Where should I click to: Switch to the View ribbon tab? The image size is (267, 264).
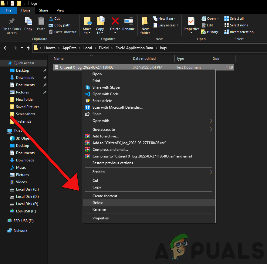point(60,10)
